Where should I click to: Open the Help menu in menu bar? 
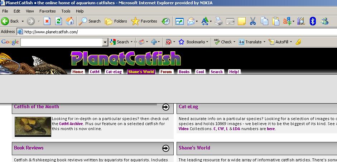[x=80, y=11]
